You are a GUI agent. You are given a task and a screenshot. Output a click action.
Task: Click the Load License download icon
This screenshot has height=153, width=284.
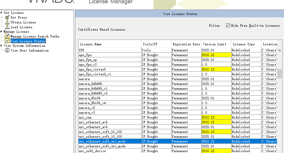(x=7, y=27)
